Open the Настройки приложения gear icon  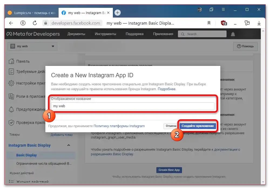point(11,83)
